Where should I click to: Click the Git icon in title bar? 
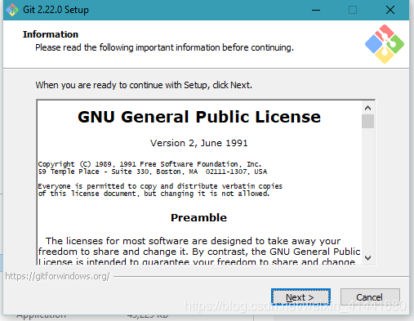click(x=12, y=10)
